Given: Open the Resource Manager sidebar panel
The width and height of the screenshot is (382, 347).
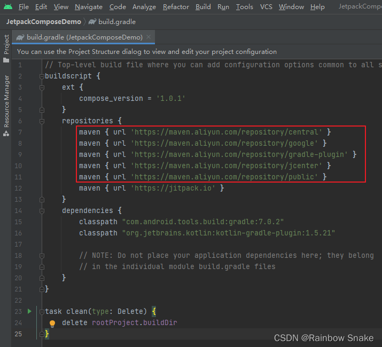Looking at the screenshot, I should pyautogui.click(x=6, y=106).
